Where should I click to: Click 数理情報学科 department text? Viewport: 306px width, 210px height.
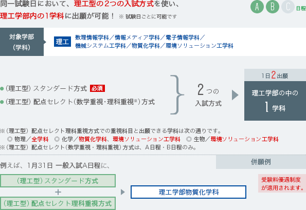[x=92, y=37]
